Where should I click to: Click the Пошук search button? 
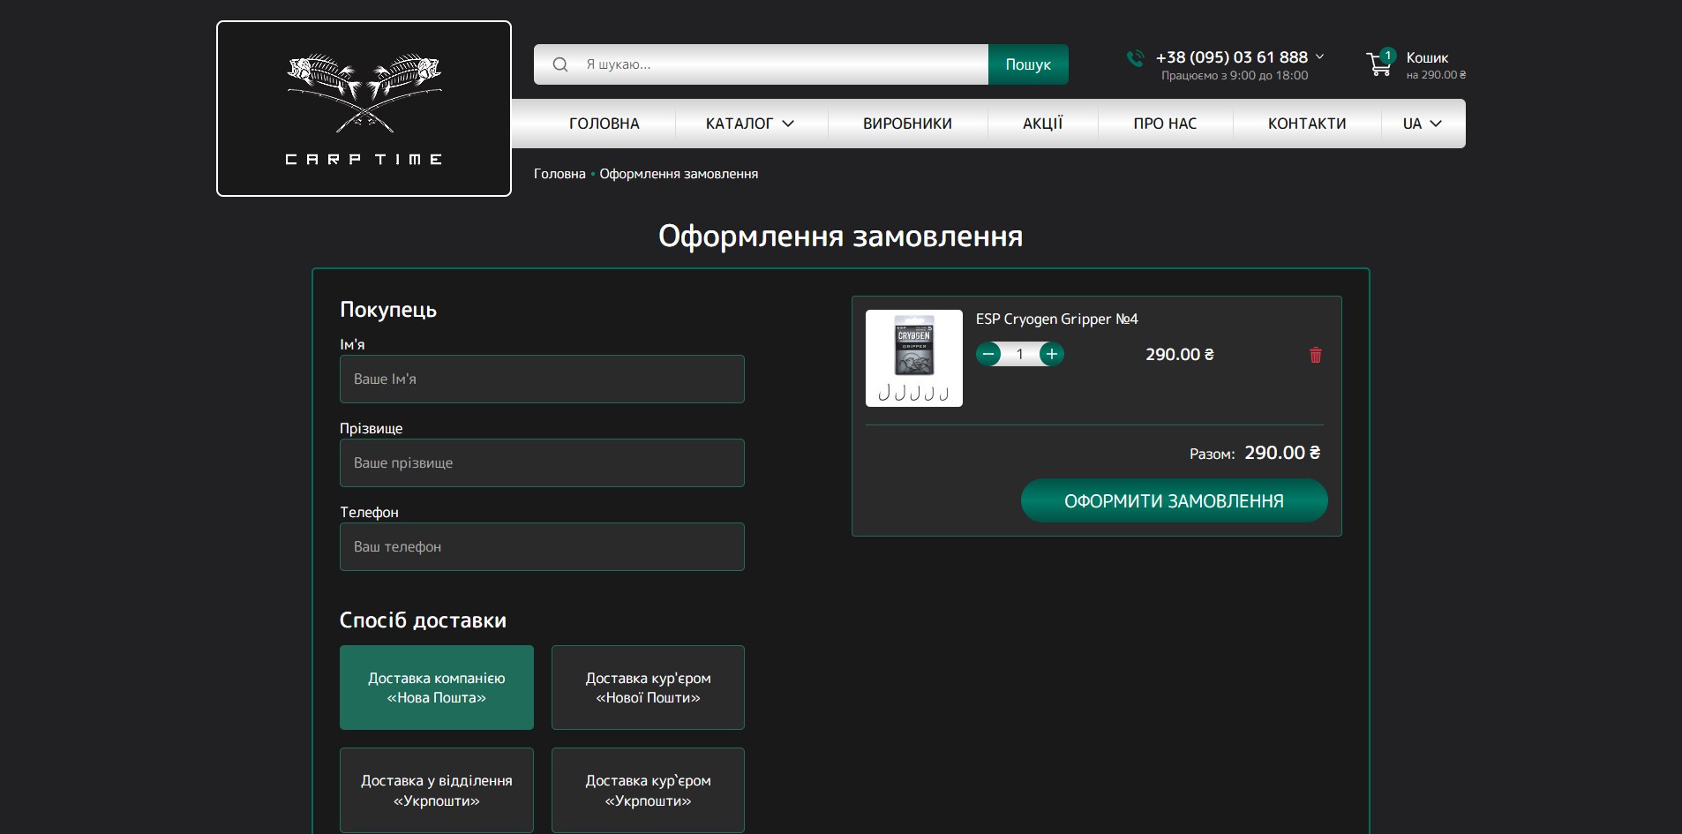point(1028,64)
